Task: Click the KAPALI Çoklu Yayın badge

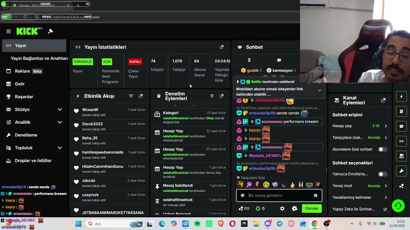Action: point(135,62)
